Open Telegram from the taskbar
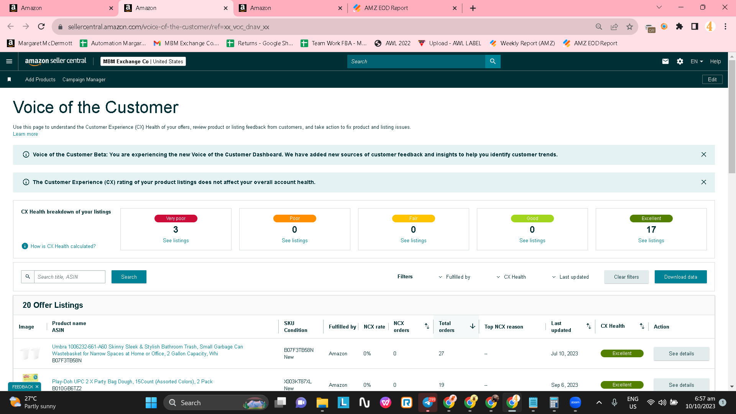 tap(428, 402)
